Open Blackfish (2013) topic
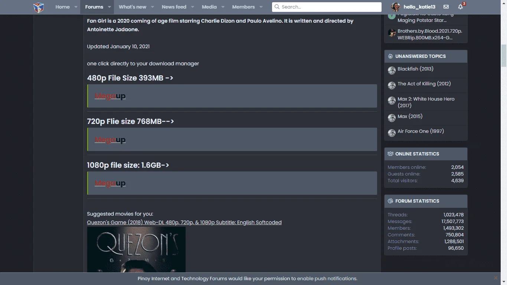Viewport: 507px width, 285px height. 415,69
